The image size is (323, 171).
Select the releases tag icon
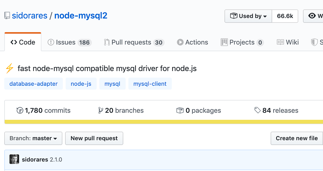257,110
